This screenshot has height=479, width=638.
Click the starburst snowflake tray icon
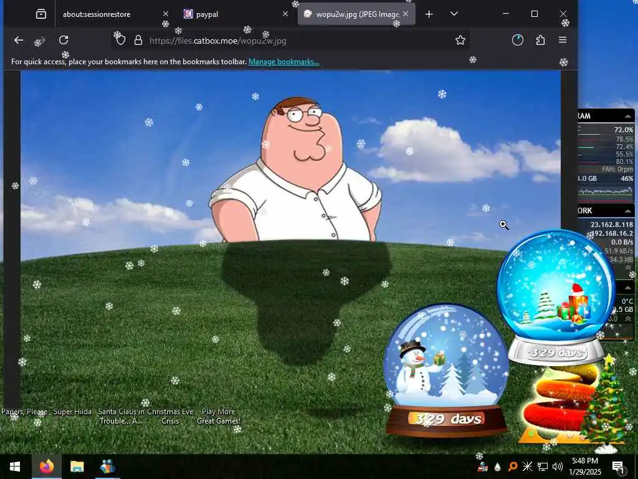(x=527, y=467)
